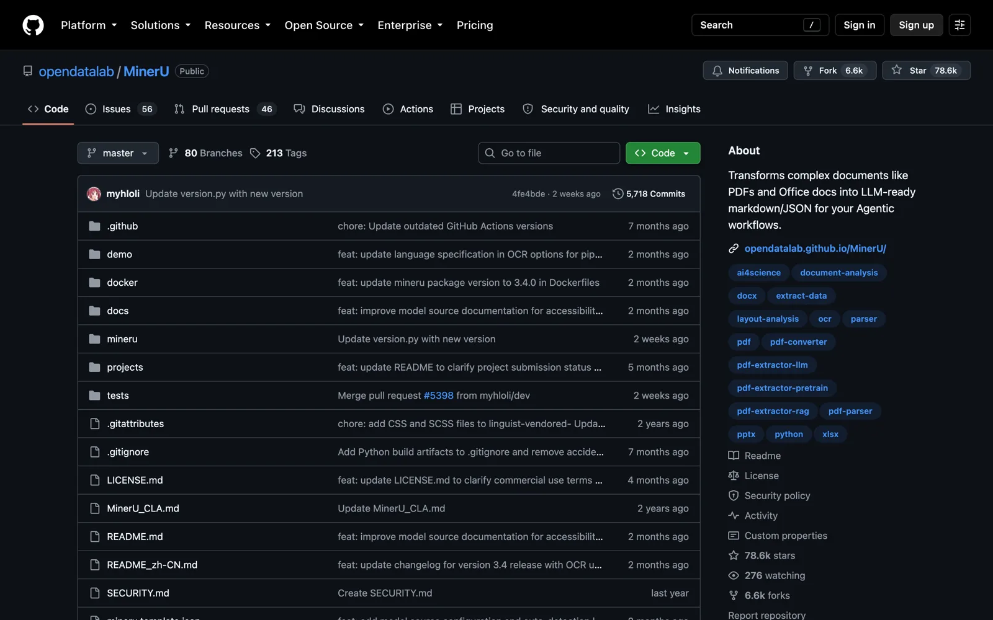The height and width of the screenshot is (620, 993).
Task: Fork the MinerU repository
Action: (x=835, y=71)
